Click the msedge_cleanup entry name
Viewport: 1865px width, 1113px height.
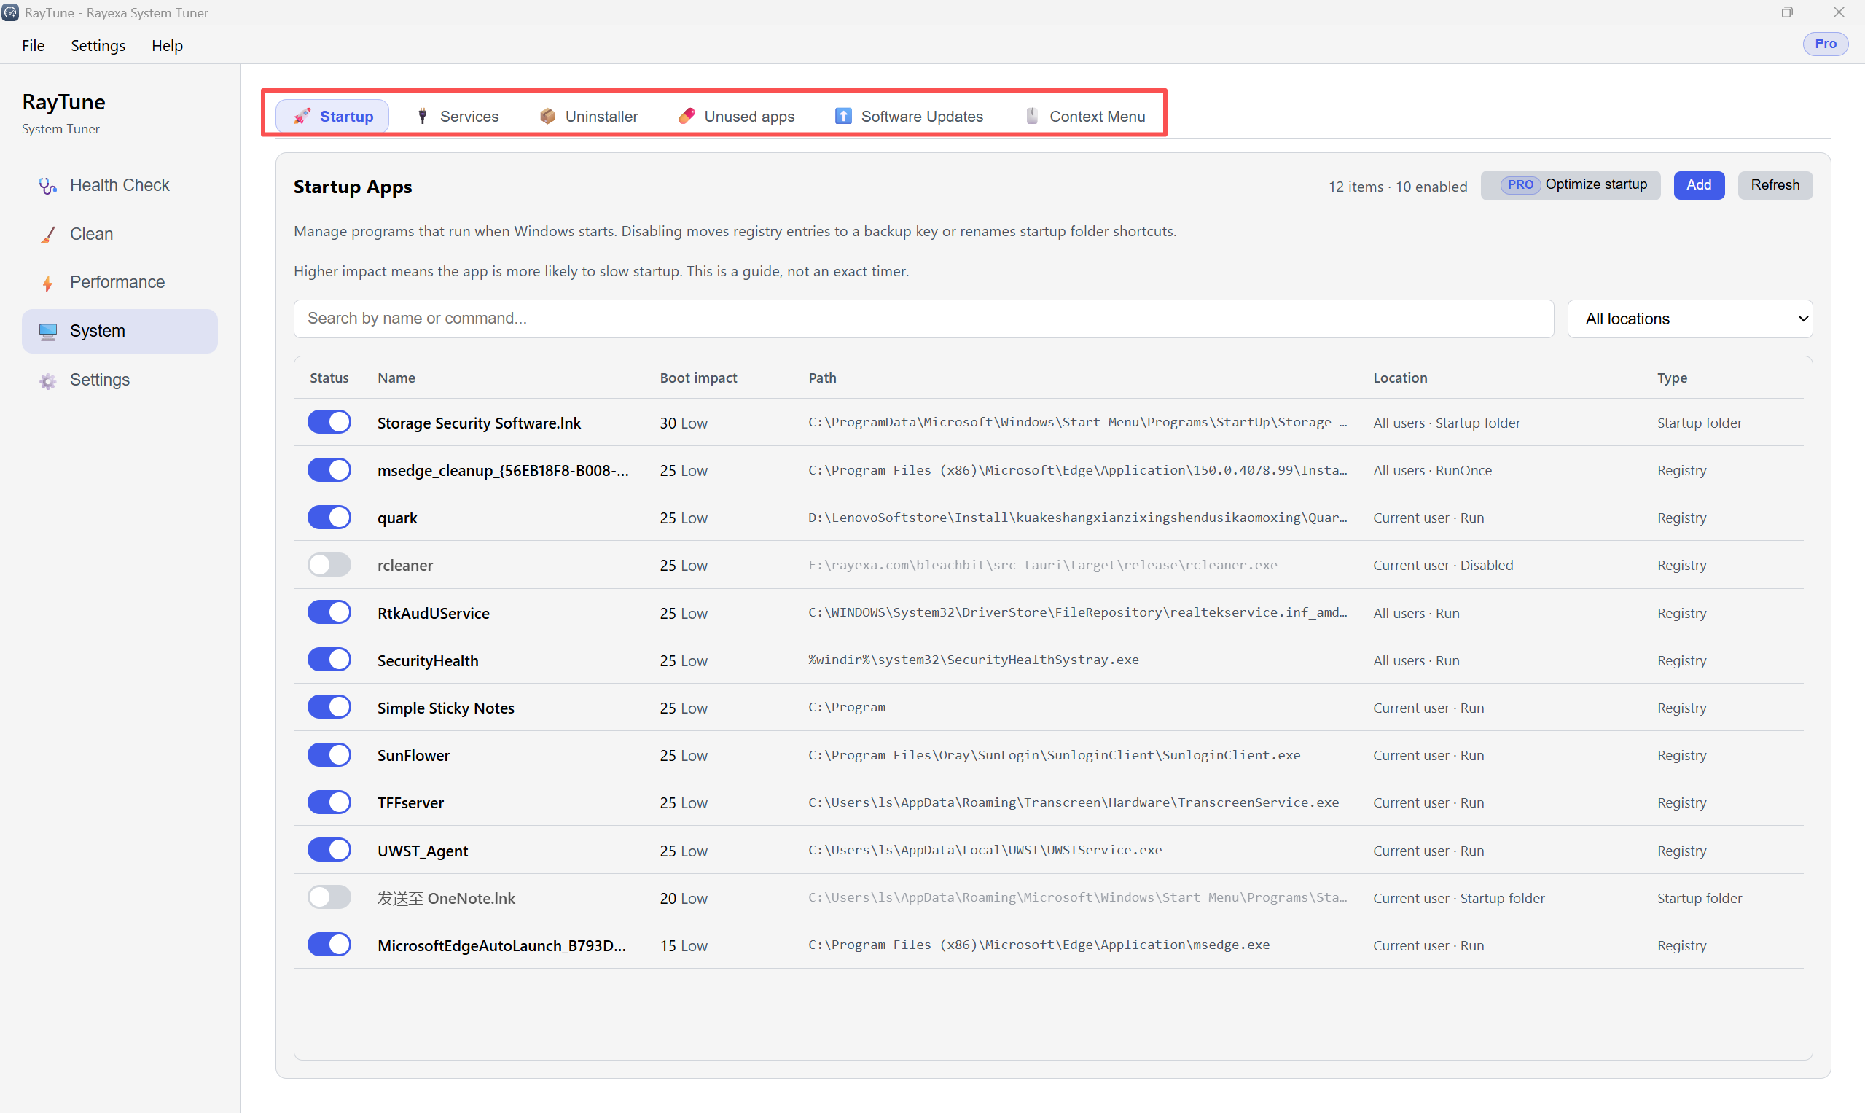503,471
